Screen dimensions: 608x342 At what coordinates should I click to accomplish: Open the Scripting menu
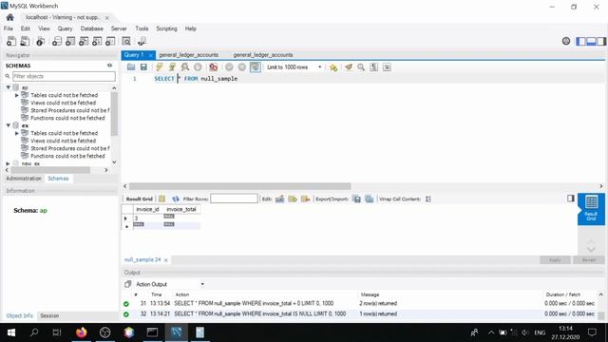pos(167,28)
